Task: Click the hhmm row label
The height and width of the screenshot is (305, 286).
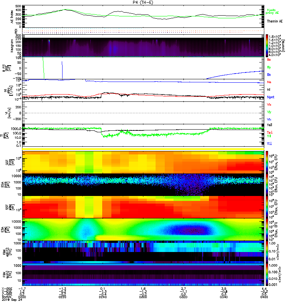Action: pos(6,297)
